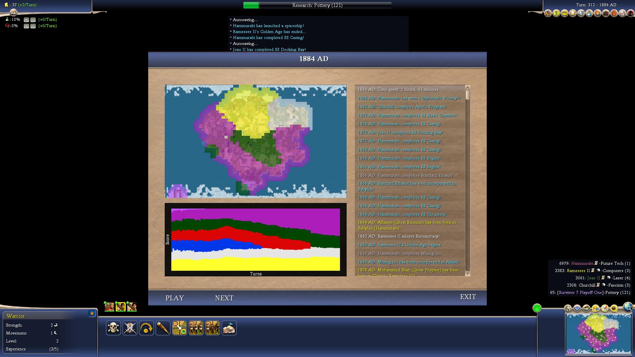
Task: Click the second unit group selection icon
Action: coord(213,328)
